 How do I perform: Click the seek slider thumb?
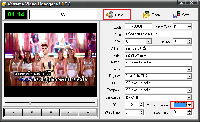[x=30, y=102]
